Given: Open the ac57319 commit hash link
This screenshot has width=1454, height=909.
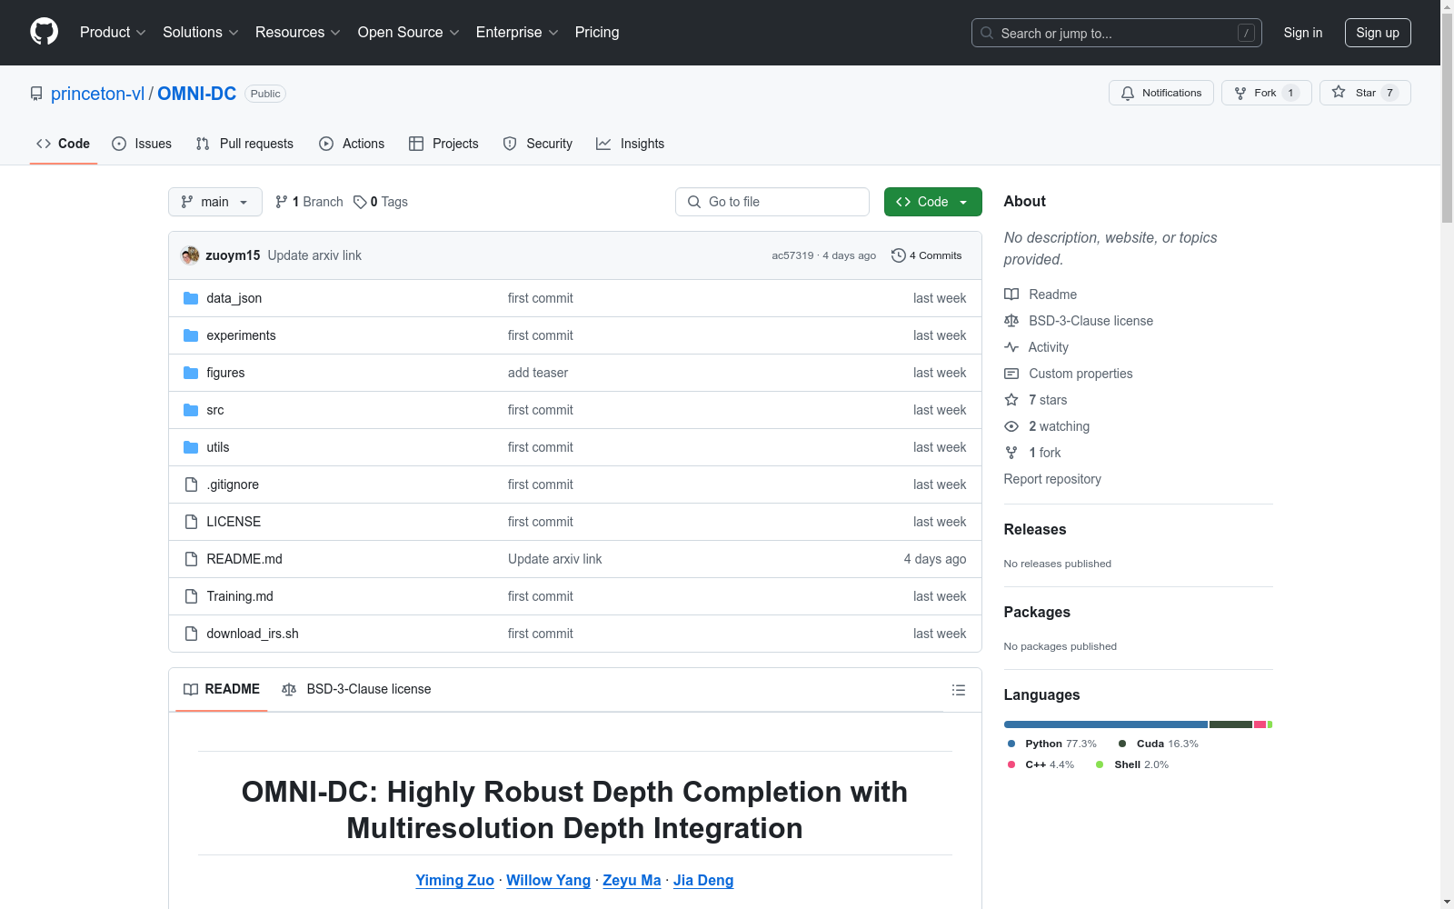Looking at the screenshot, I should click(792, 255).
